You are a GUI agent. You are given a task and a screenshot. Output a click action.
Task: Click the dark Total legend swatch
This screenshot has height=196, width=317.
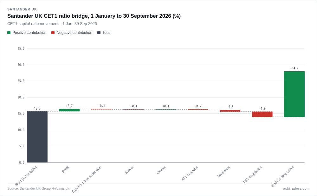click(99, 33)
